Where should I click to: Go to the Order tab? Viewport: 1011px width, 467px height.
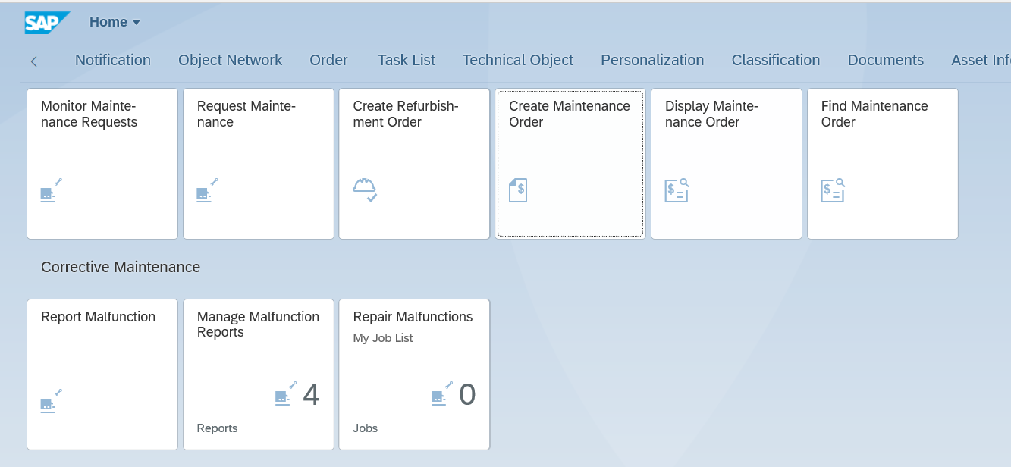(x=328, y=61)
